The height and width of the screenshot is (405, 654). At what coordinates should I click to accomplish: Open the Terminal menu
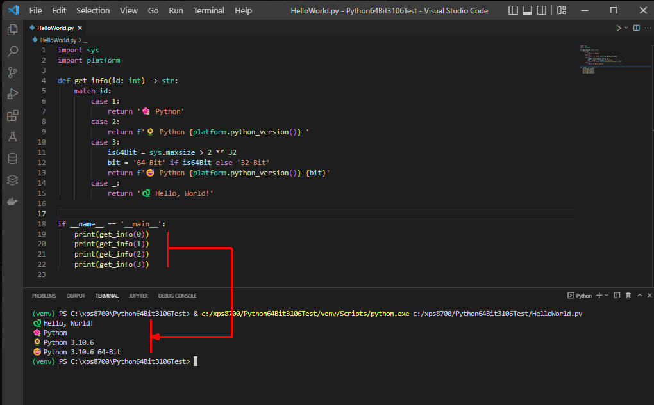point(208,10)
